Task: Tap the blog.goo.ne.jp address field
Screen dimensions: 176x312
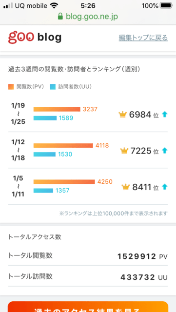Action: (88, 17)
